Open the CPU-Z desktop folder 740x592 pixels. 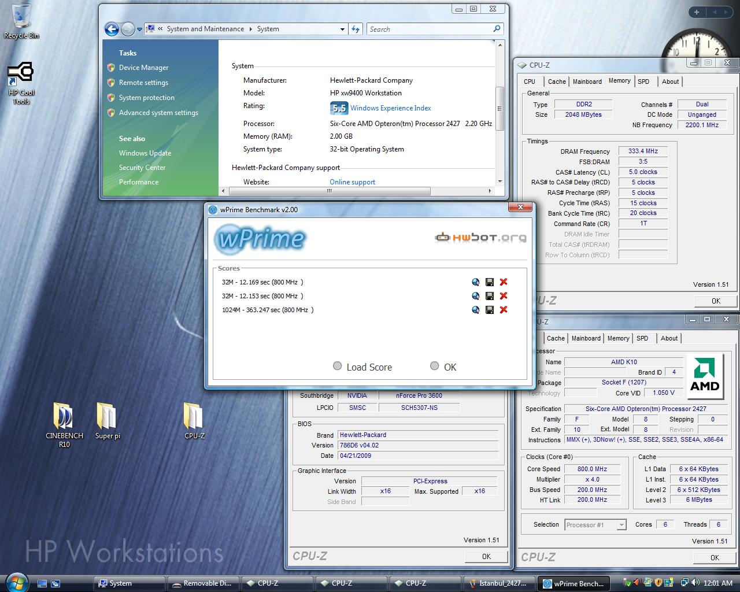[x=194, y=421]
